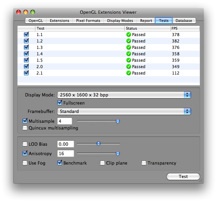Click the green Passed icon for test 1.5
This screenshot has width=217, height=202.
pos(129,60)
